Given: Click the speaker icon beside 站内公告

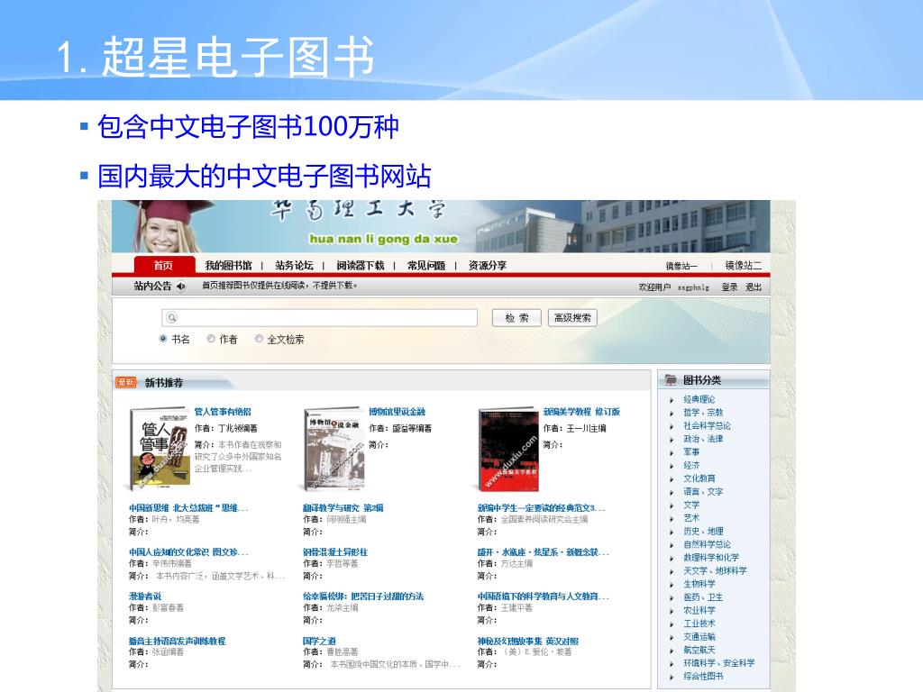Looking at the screenshot, I should [x=180, y=286].
